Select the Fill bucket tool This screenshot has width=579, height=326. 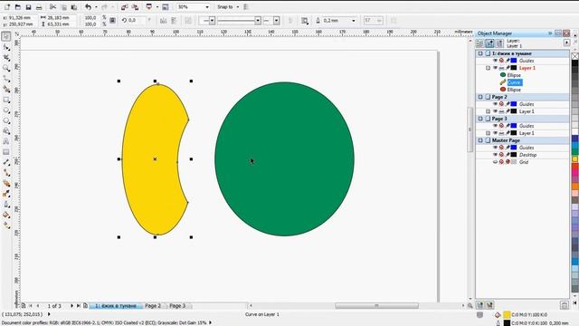(6, 215)
